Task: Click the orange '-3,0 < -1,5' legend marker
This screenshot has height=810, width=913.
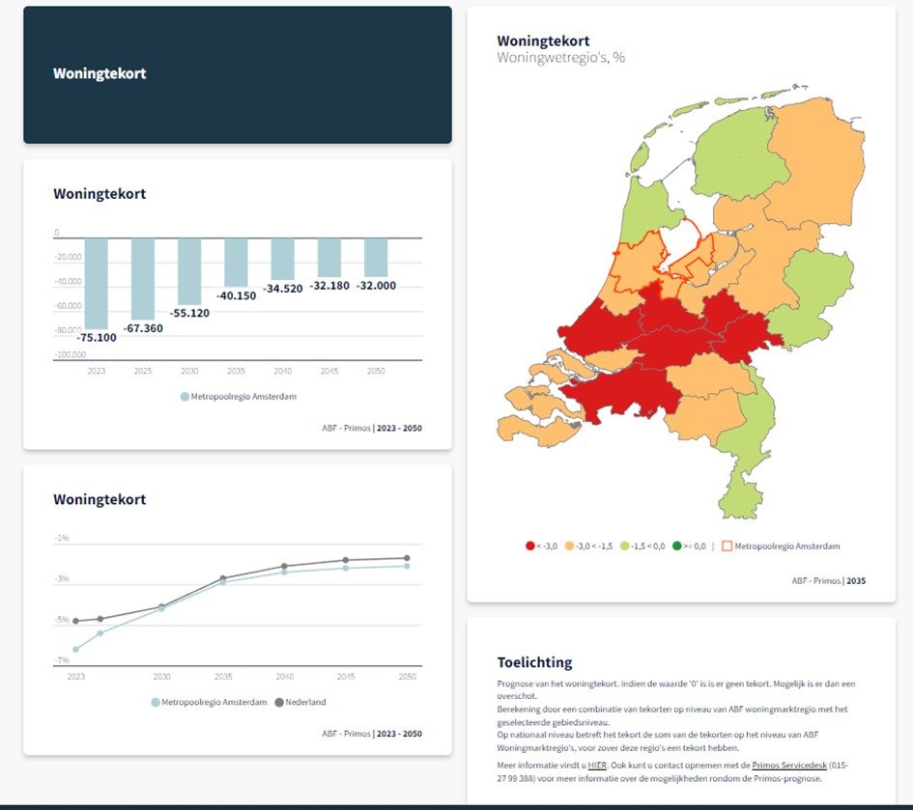Action: (x=570, y=546)
